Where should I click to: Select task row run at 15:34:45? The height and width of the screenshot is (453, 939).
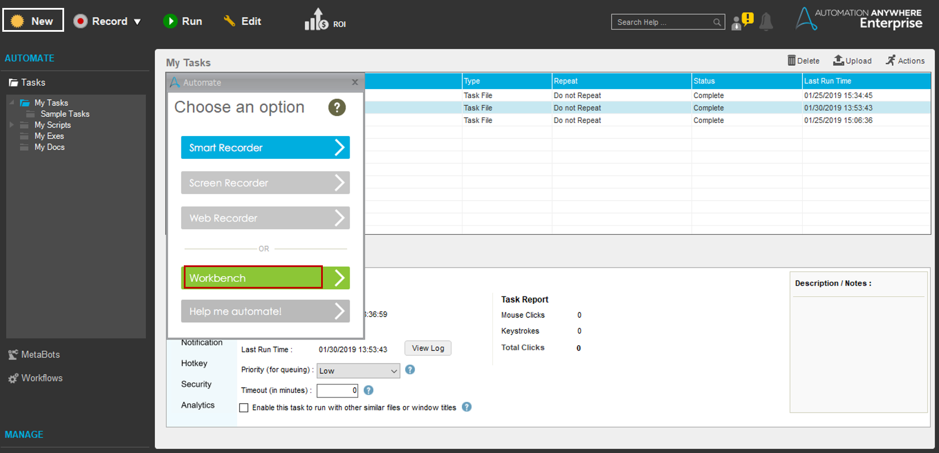pyautogui.click(x=647, y=96)
